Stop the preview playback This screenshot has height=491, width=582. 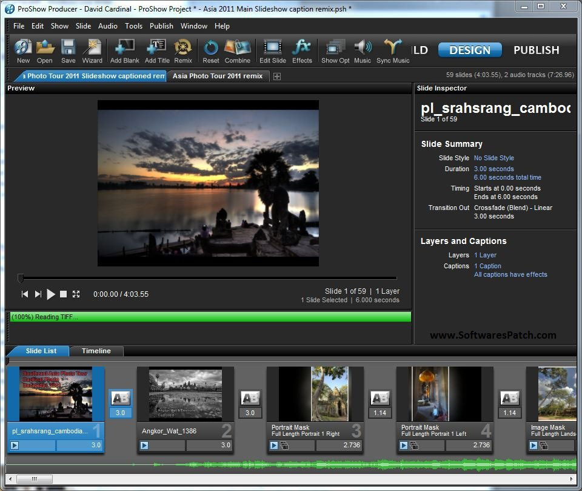point(63,294)
